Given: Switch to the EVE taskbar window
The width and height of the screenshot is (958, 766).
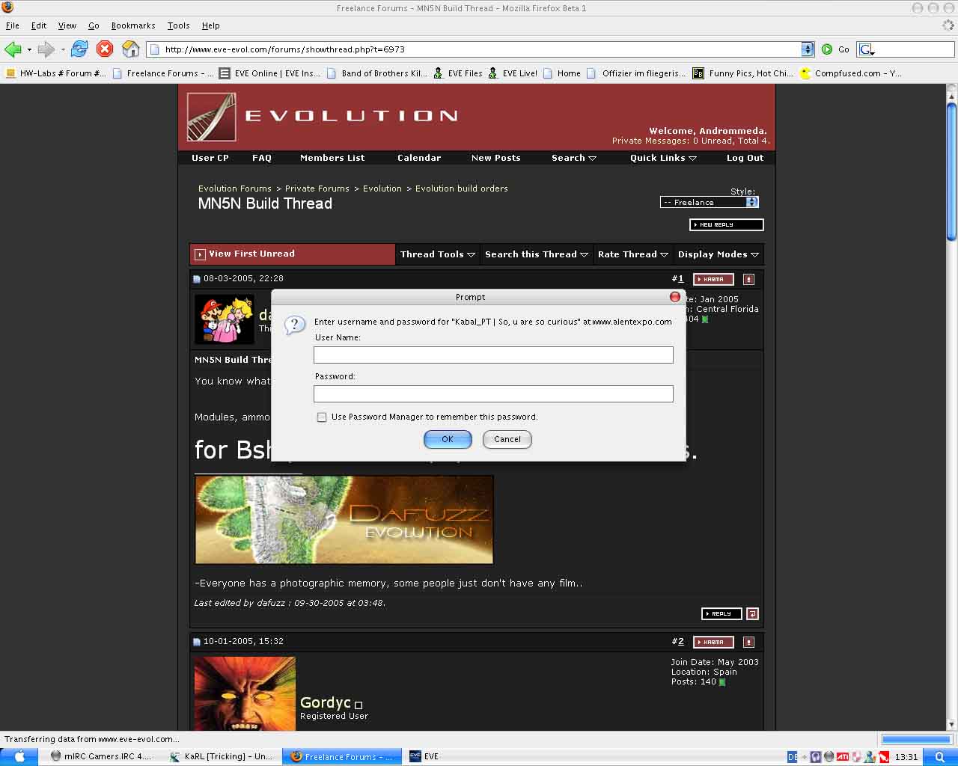Looking at the screenshot, I should pyautogui.click(x=424, y=756).
